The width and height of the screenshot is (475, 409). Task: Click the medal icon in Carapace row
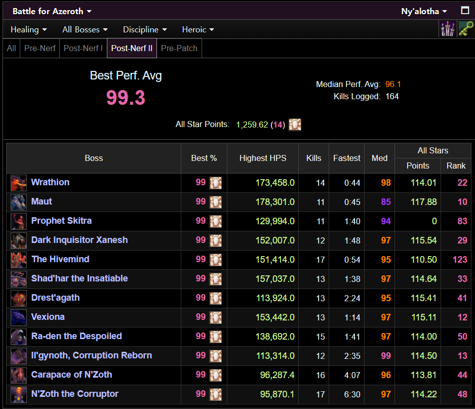click(216, 375)
